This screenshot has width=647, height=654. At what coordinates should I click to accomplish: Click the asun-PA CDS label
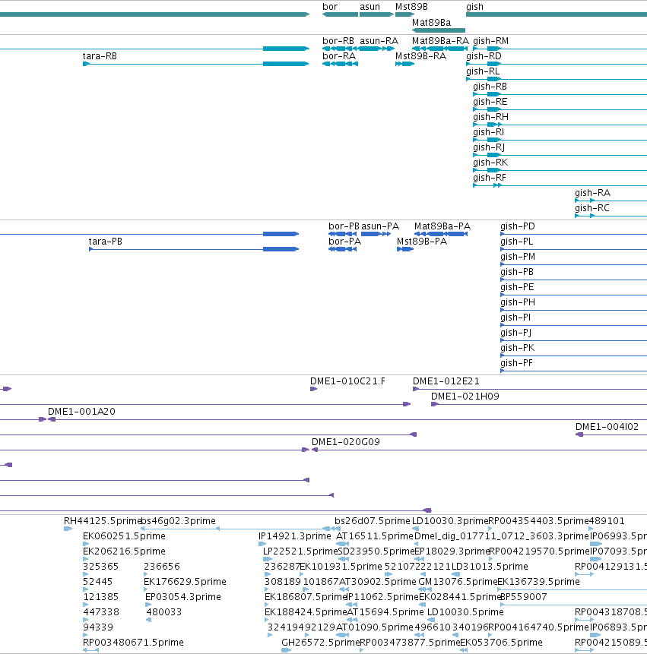point(380,226)
